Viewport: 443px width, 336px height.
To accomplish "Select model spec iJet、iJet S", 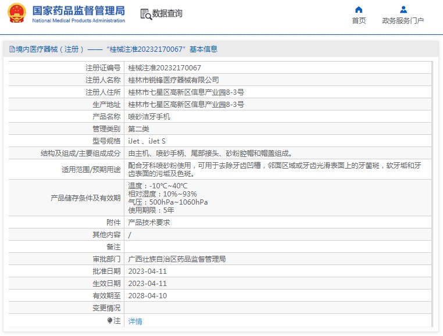I will pos(147,141).
